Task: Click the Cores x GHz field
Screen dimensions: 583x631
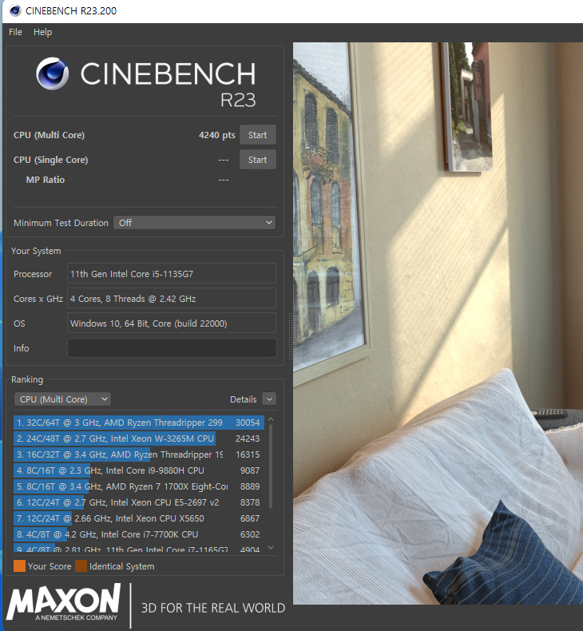Action: click(172, 299)
